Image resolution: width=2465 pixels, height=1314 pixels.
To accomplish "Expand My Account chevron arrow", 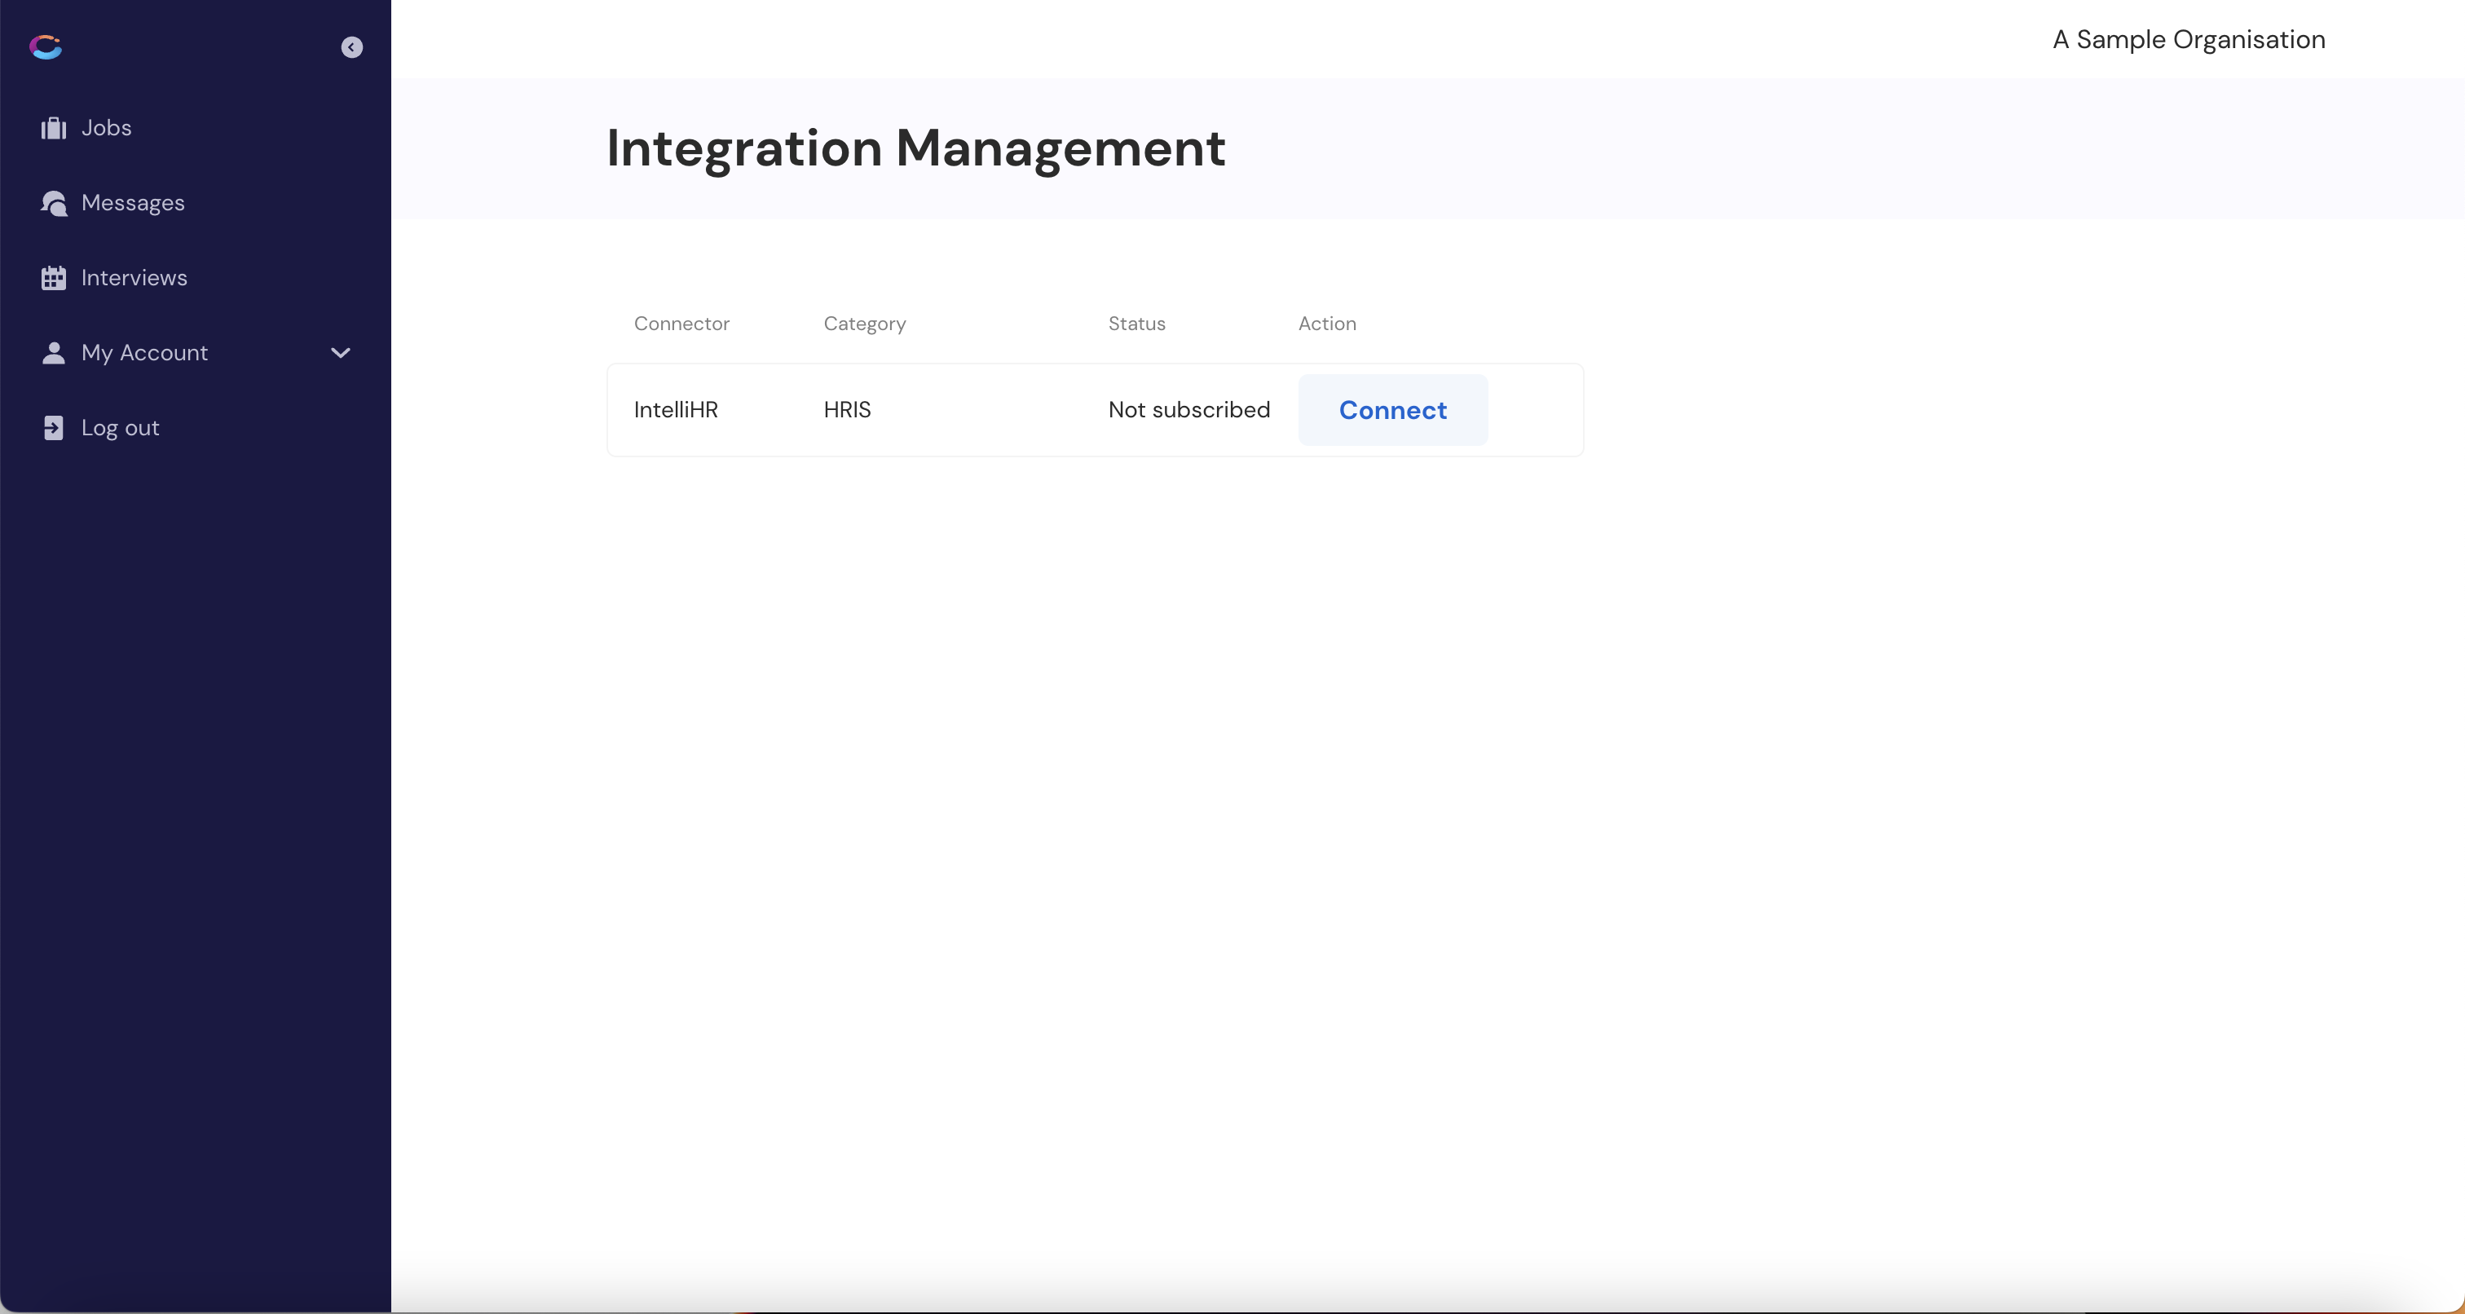I will click(x=340, y=353).
